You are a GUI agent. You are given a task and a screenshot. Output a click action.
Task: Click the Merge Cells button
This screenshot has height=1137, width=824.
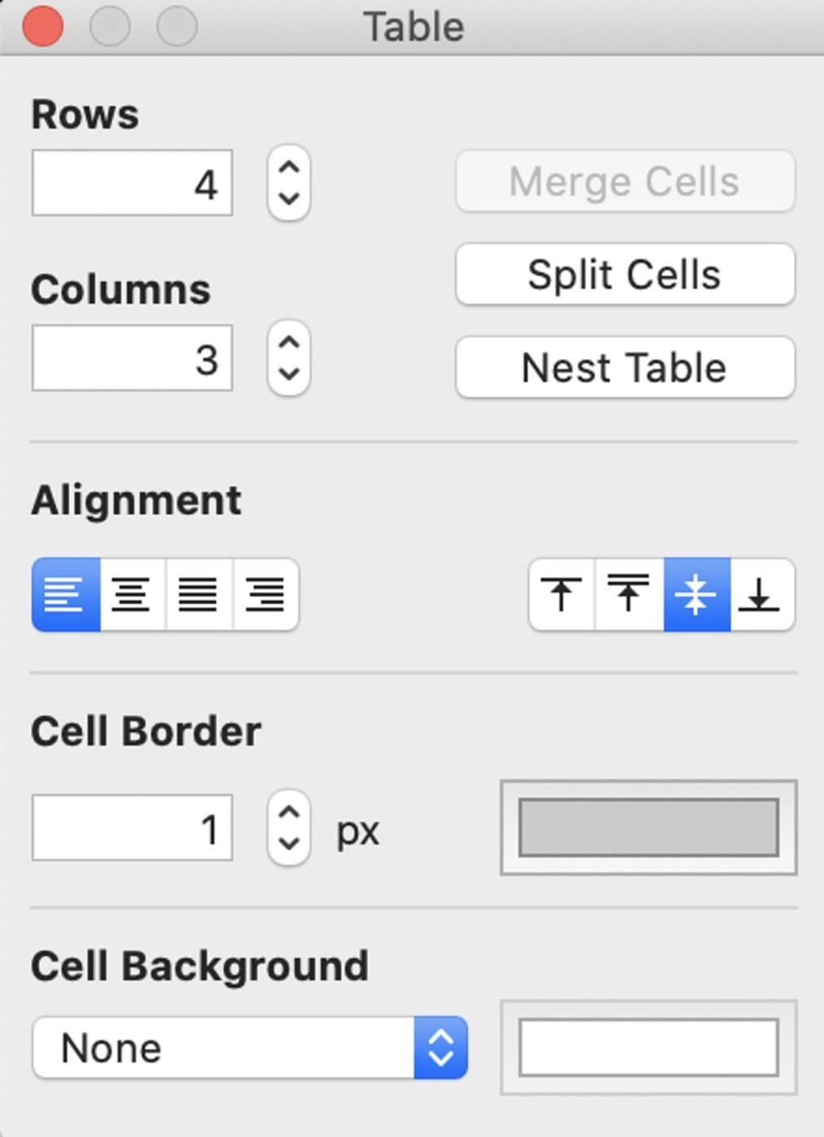coord(625,181)
